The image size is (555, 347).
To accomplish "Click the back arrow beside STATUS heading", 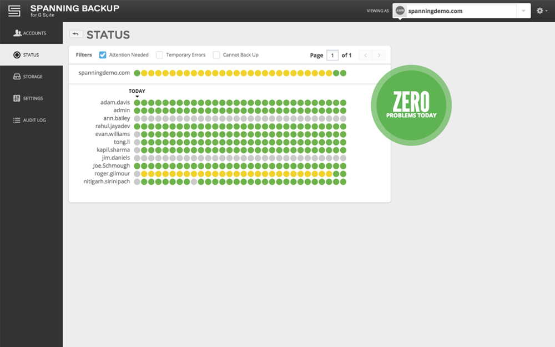I will (x=75, y=34).
